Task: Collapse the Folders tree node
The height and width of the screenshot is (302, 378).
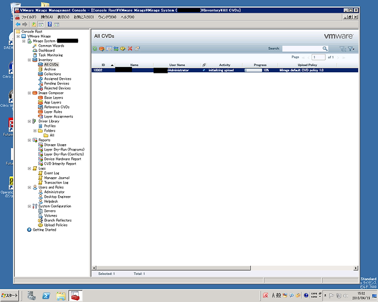Action: [35, 131]
